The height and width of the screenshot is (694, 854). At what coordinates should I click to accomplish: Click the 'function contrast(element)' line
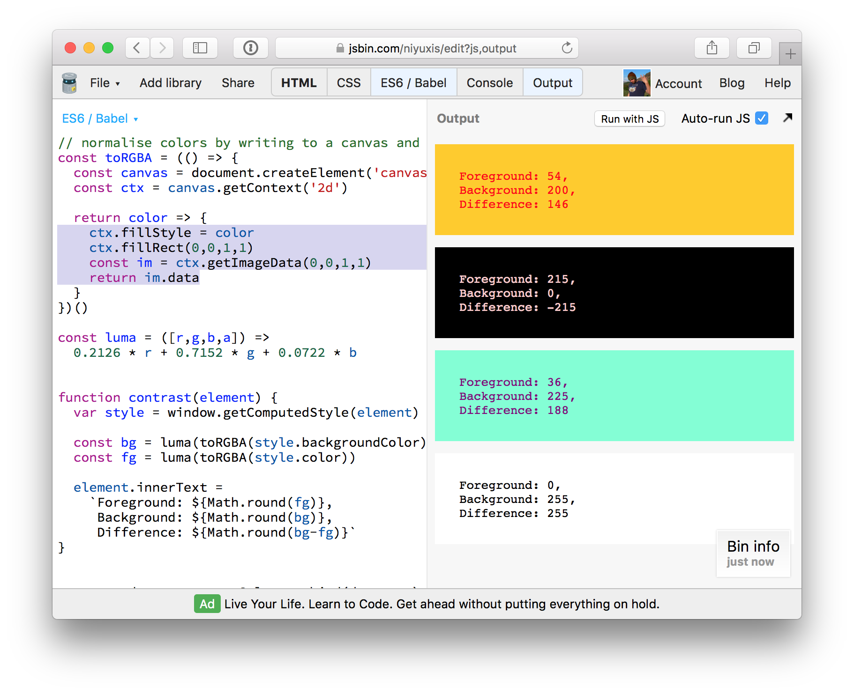(168, 398)
